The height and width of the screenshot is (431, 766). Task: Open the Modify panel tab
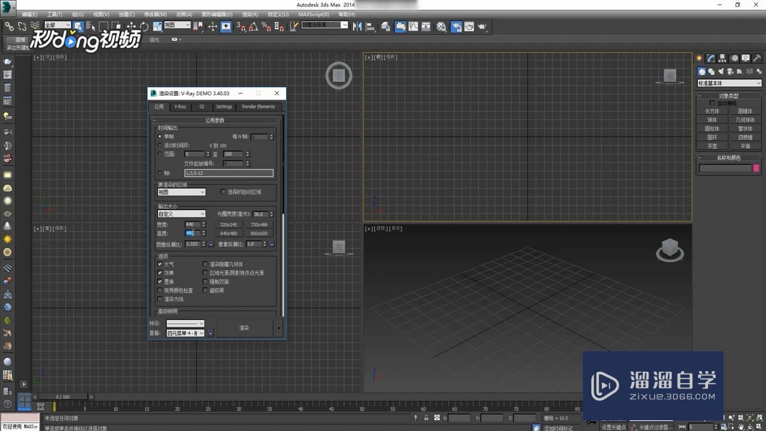point(710,58)
